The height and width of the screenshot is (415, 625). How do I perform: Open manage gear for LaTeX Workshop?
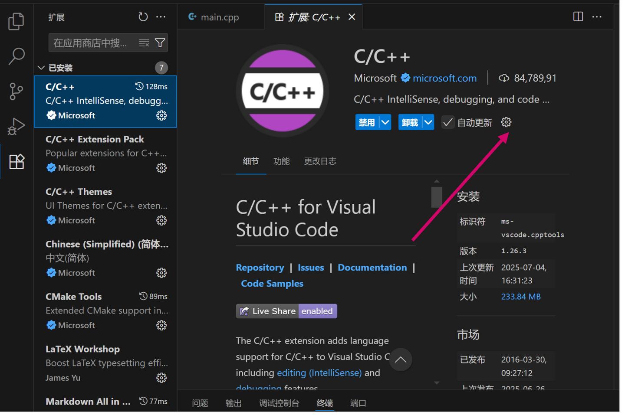point(161,378)
